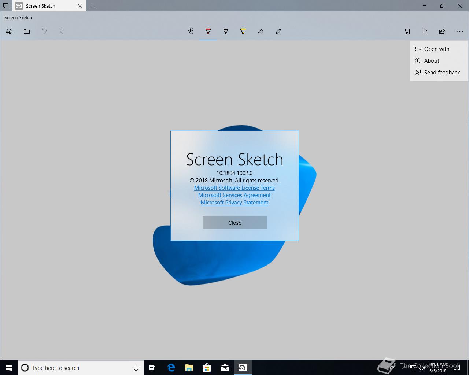This screenshot has height=375, width=469.
Task: Click the New snip icon in toolbar
Action: click(x=9, y=31)
